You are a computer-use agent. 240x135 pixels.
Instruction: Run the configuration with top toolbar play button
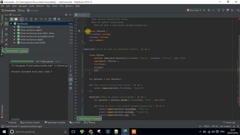pyautogui.click(x=204, y=10)
